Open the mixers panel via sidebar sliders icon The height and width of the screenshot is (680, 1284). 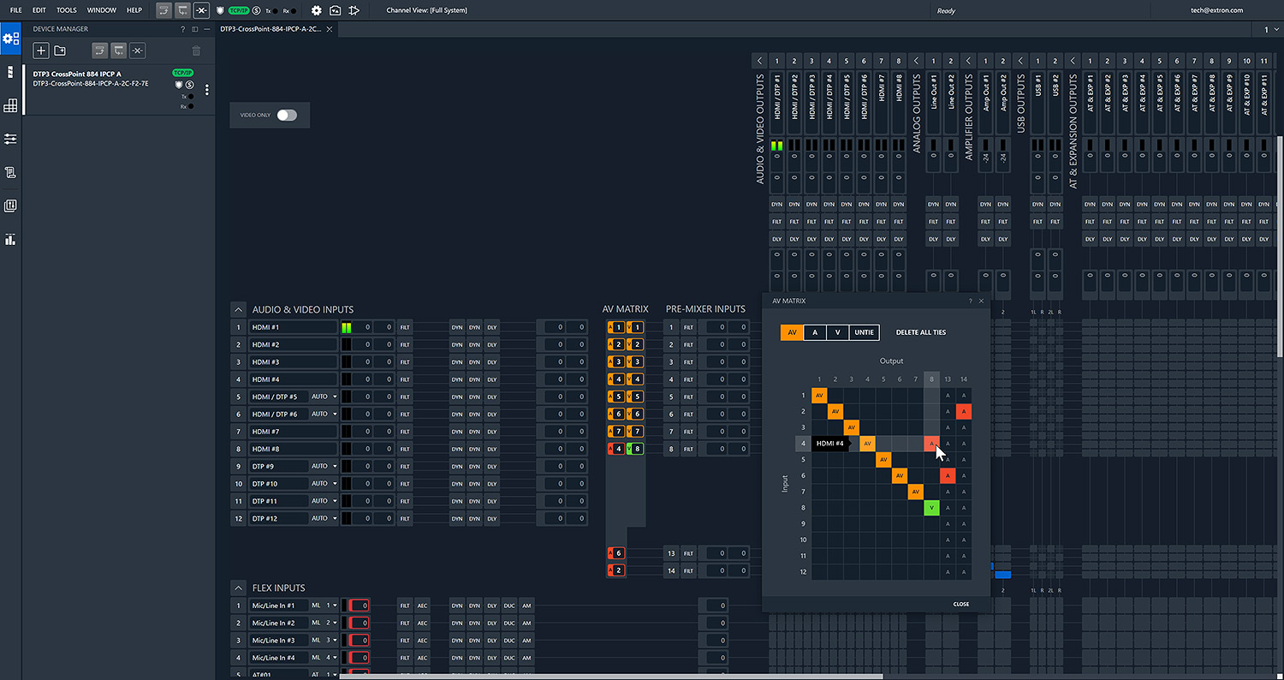pyautogui.click(x=10, y=138)
